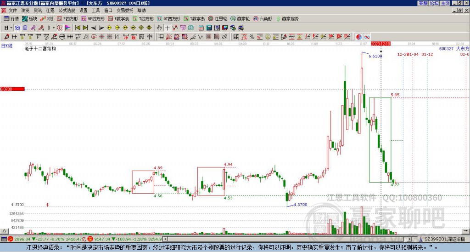Open the T数字表 tool
Image resolution: width=470 pixels, height=252 pixels.
194,18
